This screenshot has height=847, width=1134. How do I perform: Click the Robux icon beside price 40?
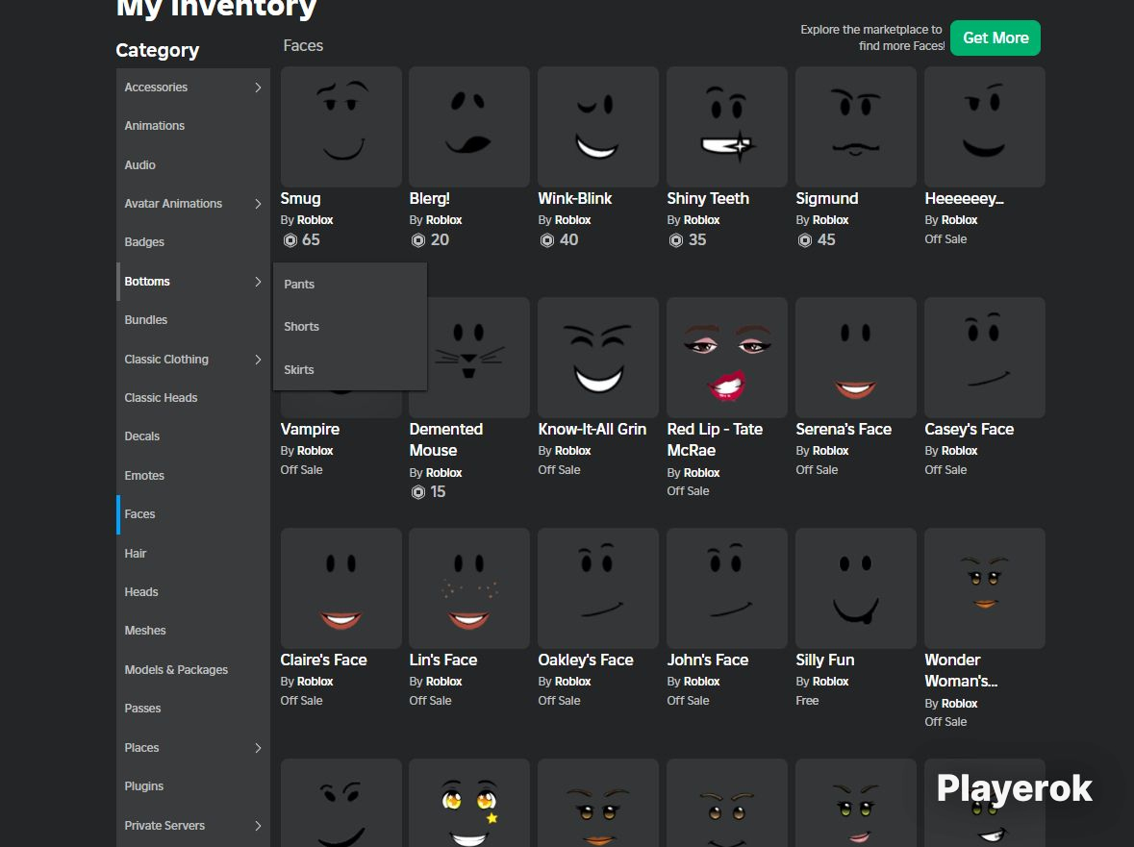pyautogui.click(x=547, y=240)
